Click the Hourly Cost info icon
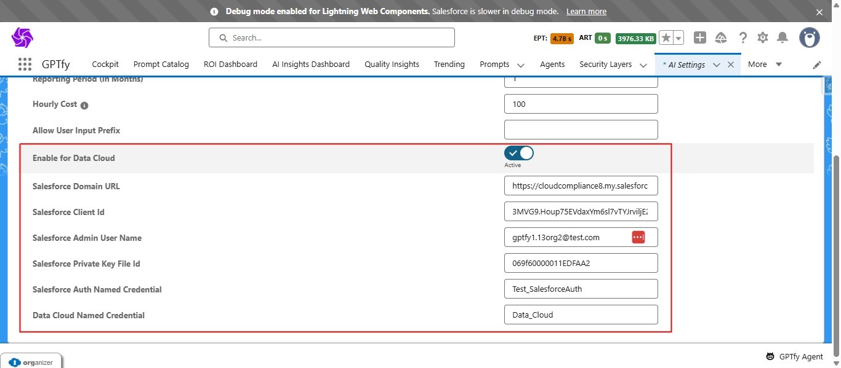841x368 pixels. [x=84, y=105]
